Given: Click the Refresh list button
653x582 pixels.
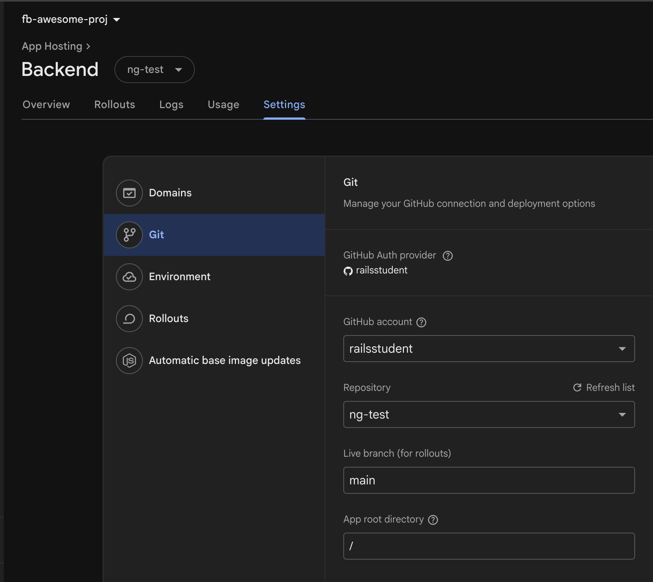Looking at the screenshot, I should tap(604, 388).
